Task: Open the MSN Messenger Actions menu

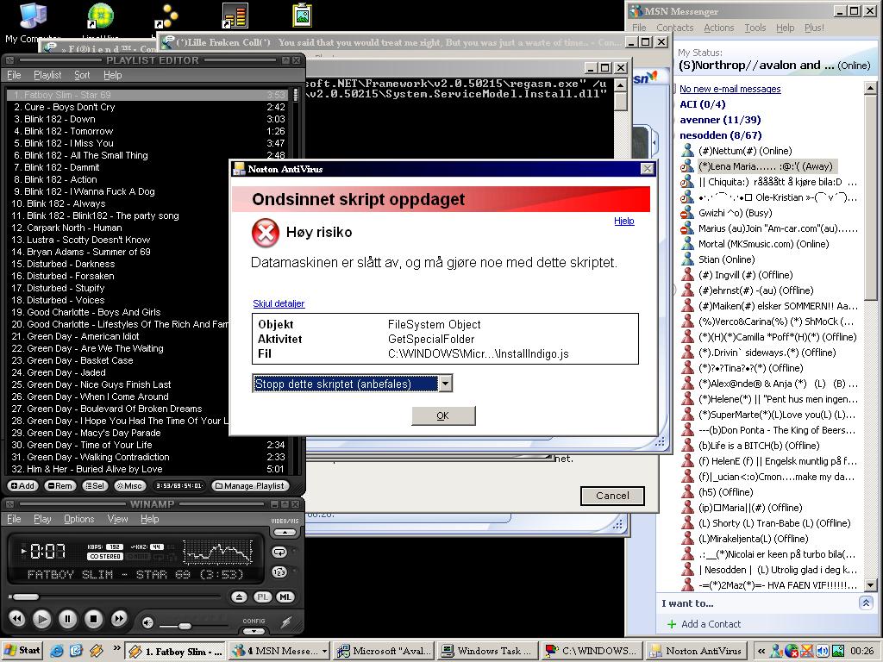Action: point(718,28)
